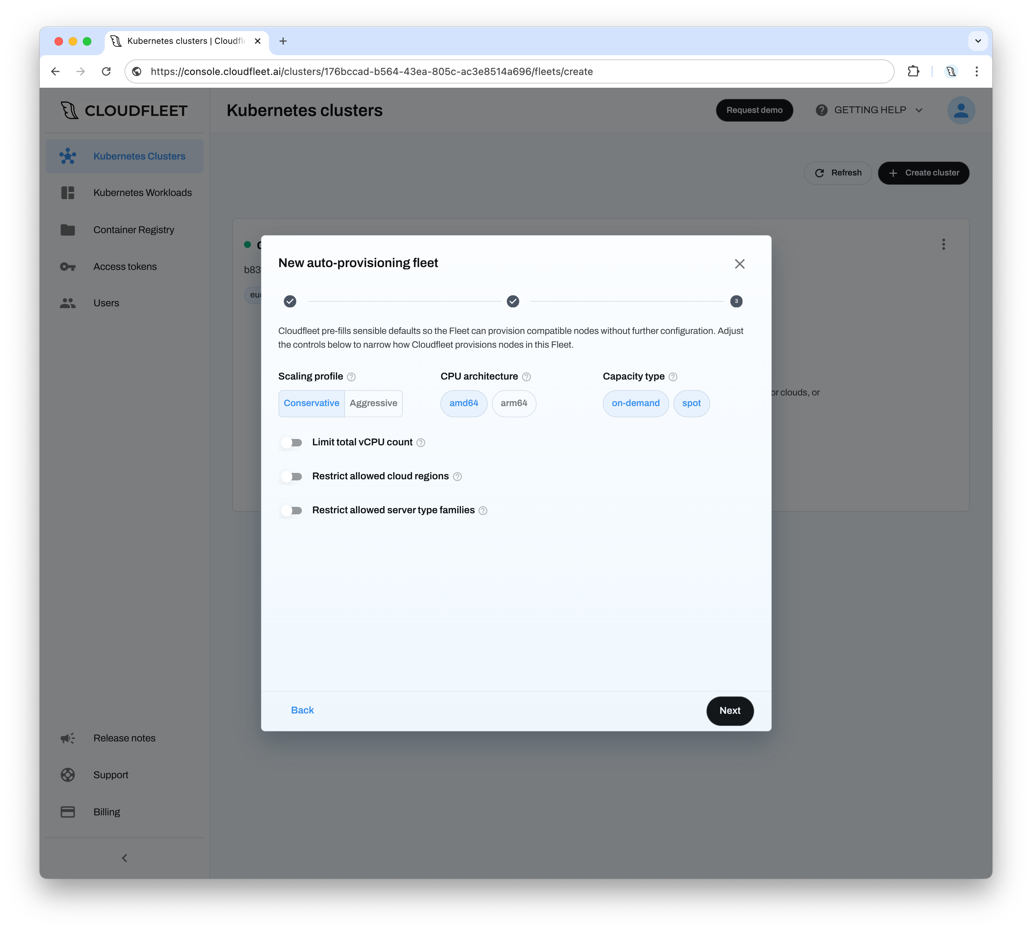The height and width of the screenshot is (931, 1032).
Task: Click the Release notes megaphone icon
Action: pos(68,738)
